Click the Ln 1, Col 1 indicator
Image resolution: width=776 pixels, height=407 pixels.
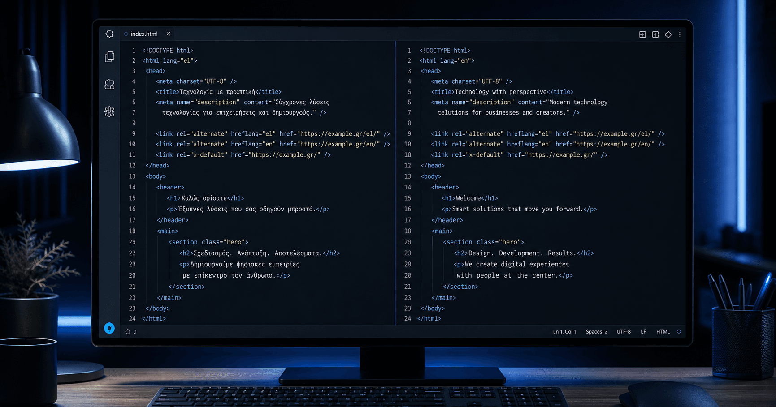click(x=564, y=332)
